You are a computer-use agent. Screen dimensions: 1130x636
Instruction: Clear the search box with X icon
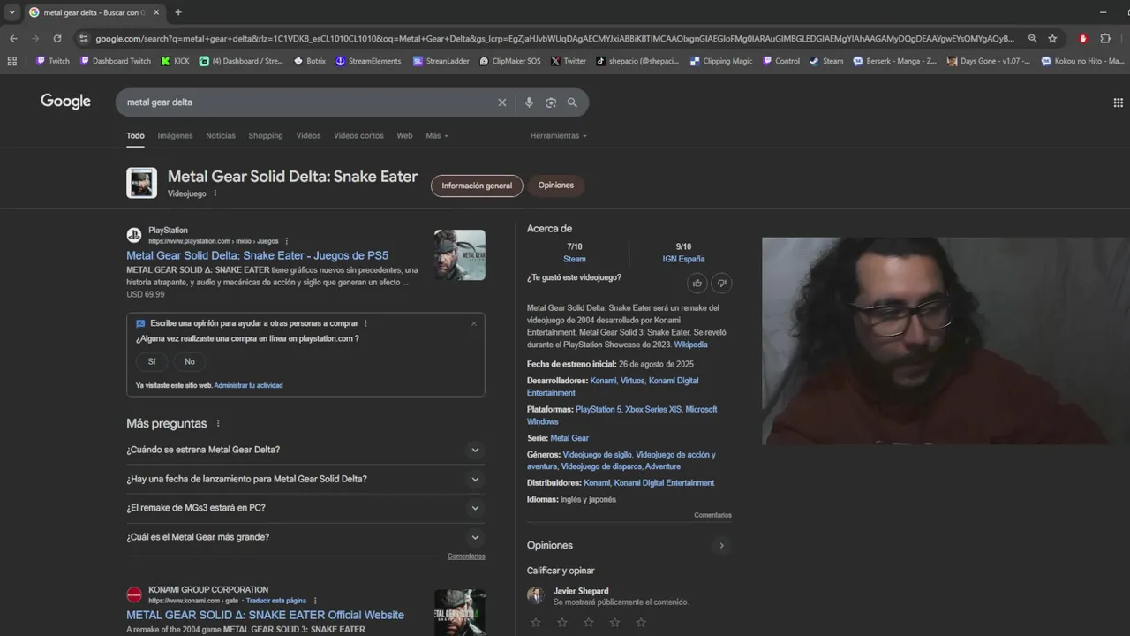[502, 102]
